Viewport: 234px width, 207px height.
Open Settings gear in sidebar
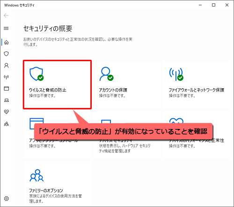(7, 199)
